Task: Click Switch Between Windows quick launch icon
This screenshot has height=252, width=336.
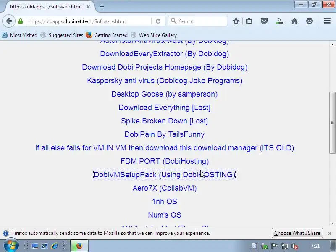Action: coord(45,246)
